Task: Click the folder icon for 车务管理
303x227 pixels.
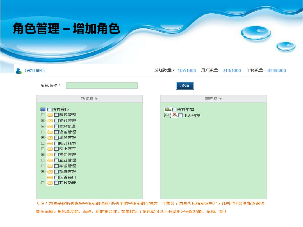Action: (50, 166)
